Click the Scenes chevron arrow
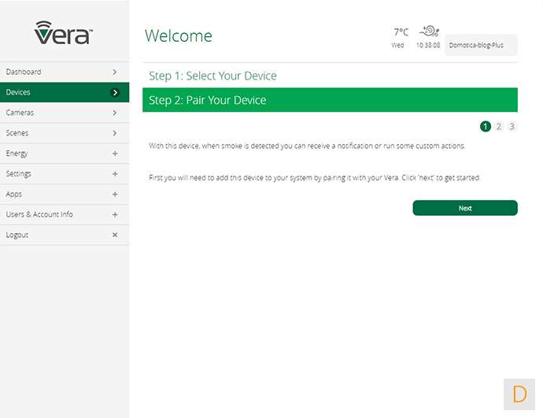 [x=115, y=133]
